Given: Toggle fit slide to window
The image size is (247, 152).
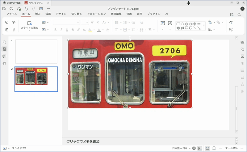Looking at the screenshot, I should (x=207, y=148).
